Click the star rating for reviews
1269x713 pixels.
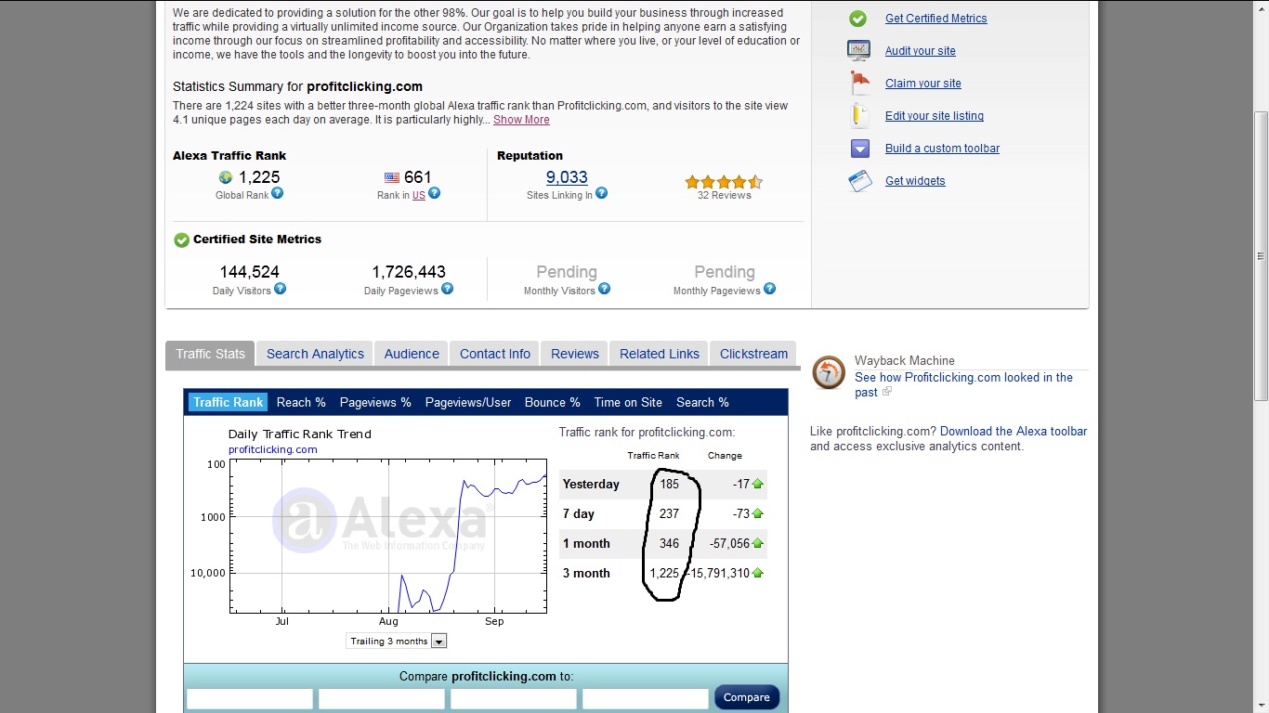point(724,181)
